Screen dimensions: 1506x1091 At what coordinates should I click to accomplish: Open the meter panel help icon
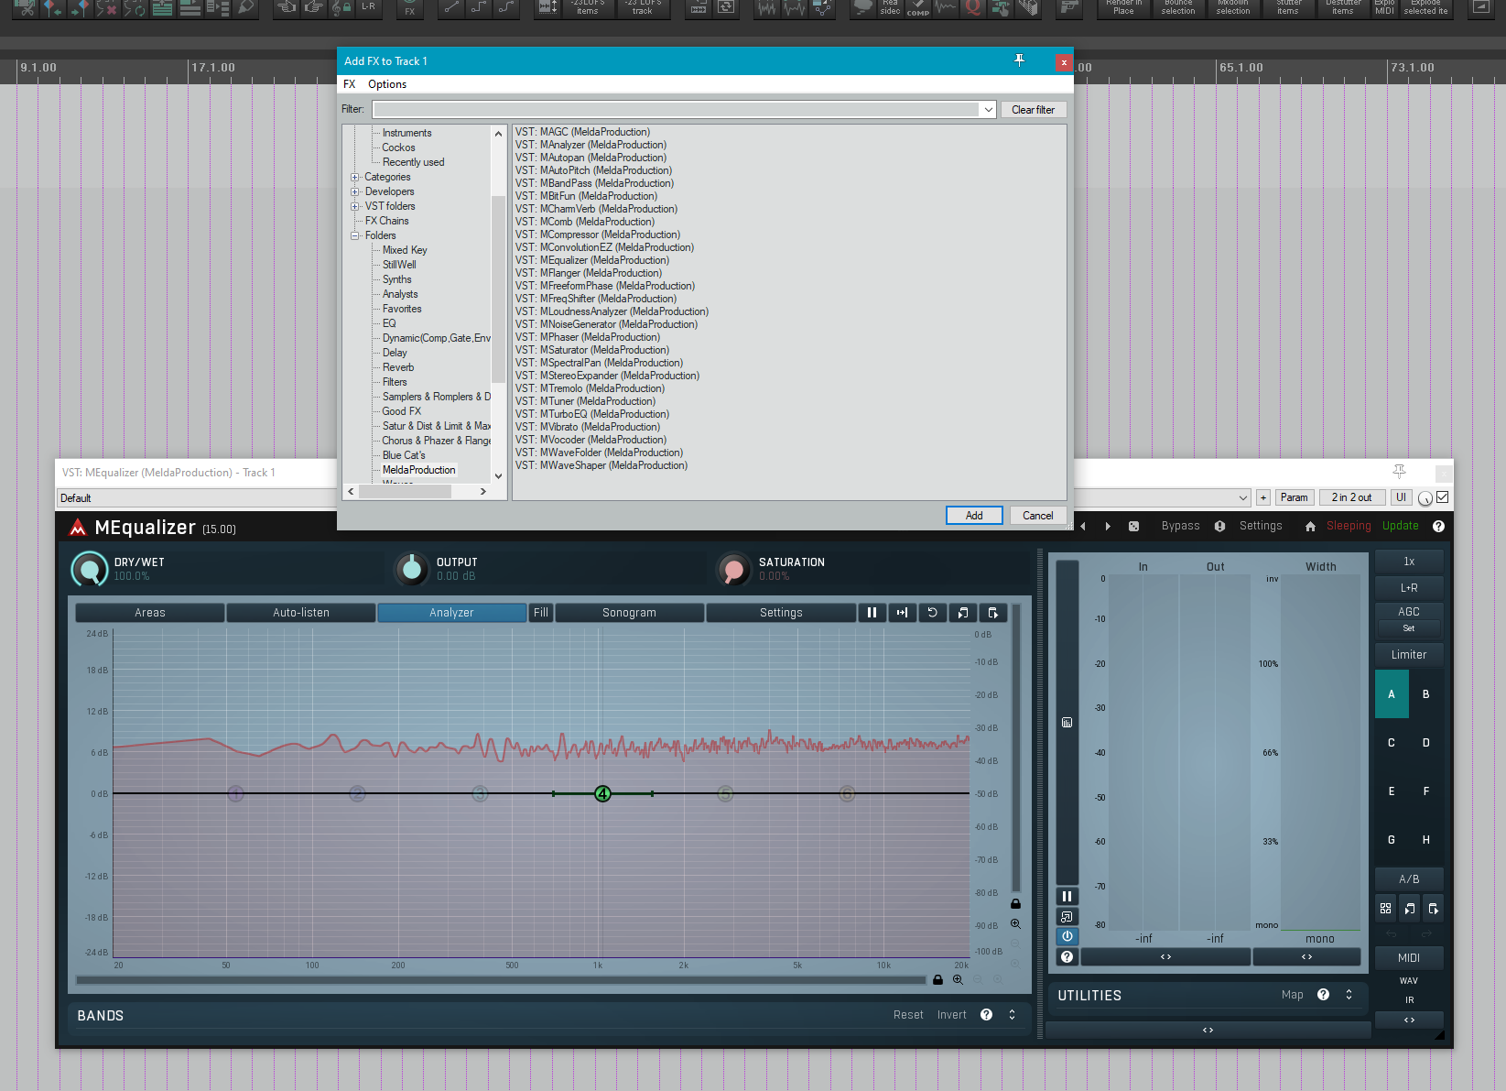click(x=1067, y=956)
